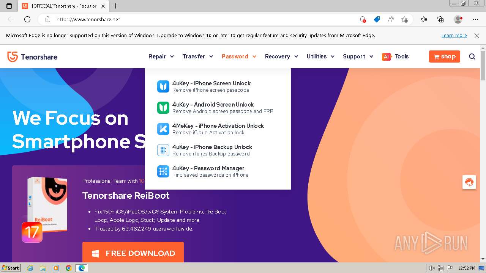This screenshot has height=273, width=486.
Task: Open File Explorer from taskbar
Action: [43, 268]
